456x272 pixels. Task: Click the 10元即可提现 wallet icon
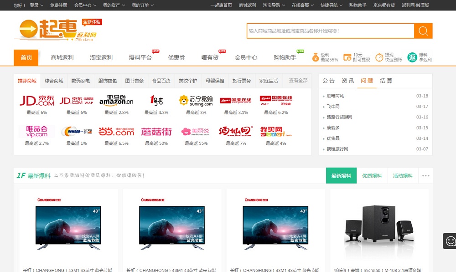347,57
